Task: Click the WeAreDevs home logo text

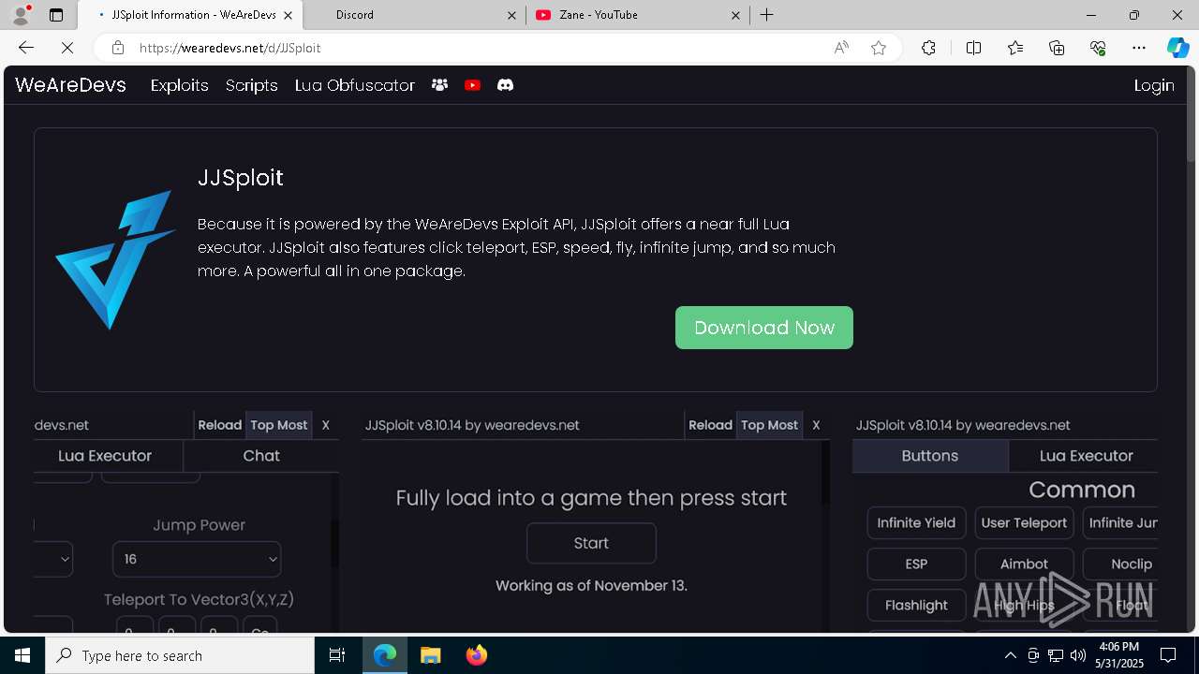Action: pos(70,85)
